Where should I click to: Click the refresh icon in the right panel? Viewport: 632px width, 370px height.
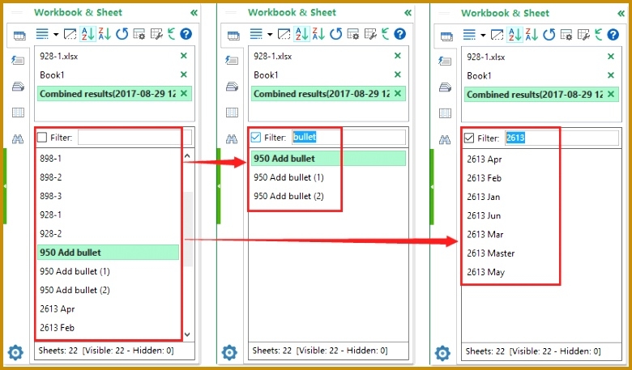coord(549,35)
